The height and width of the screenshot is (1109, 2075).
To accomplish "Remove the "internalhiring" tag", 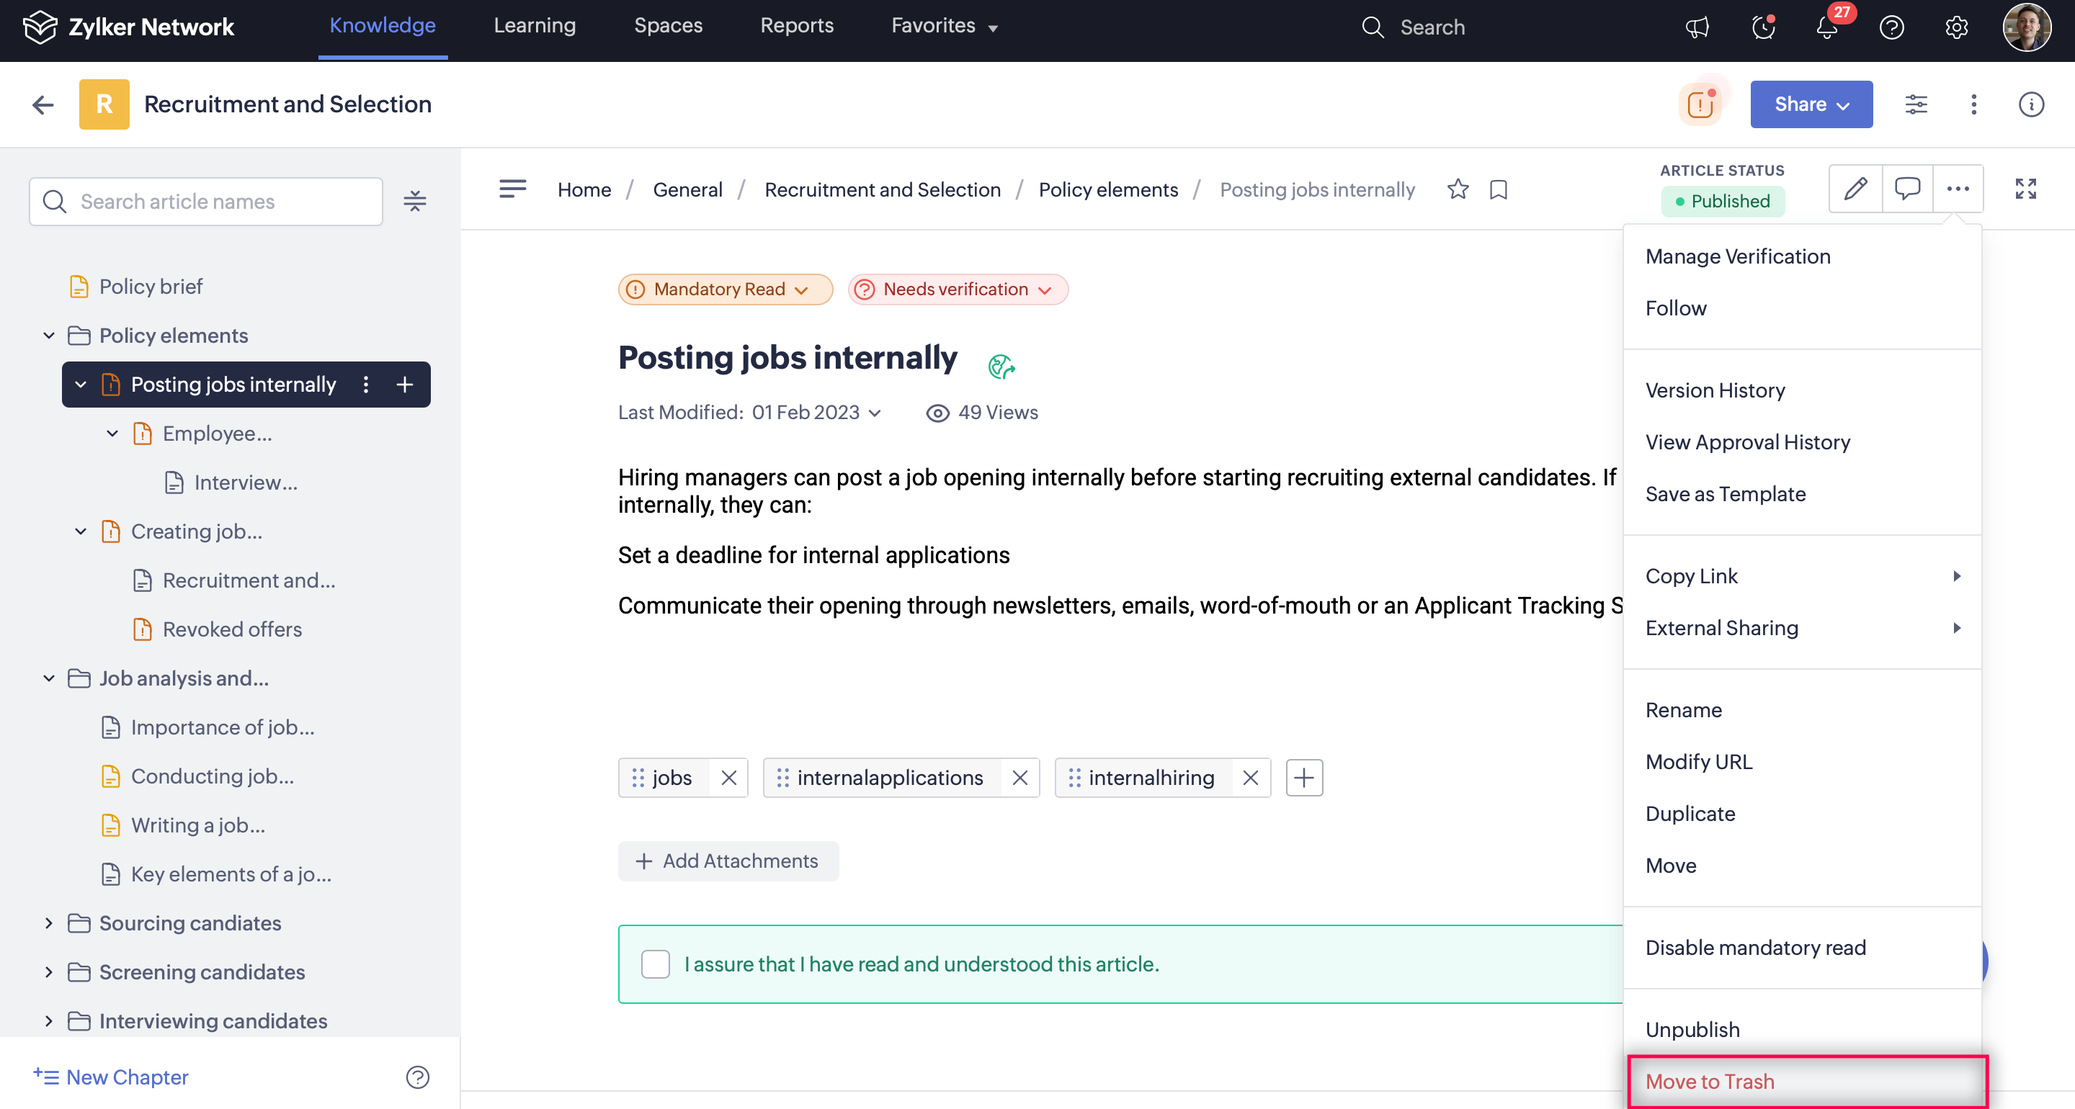I will pyautogui.click(x=1250, y=777).
